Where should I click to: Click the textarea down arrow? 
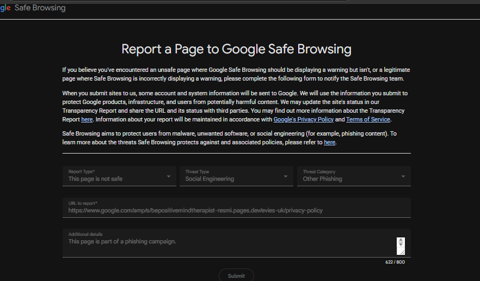click(x=401, y=244)
